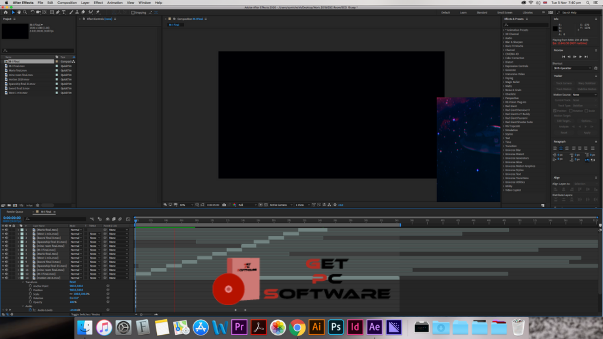The image size is (603, 339).
Task: Click the Frame Blending icon in timeline
Action: pyautogui.click(x=114, y=219)
